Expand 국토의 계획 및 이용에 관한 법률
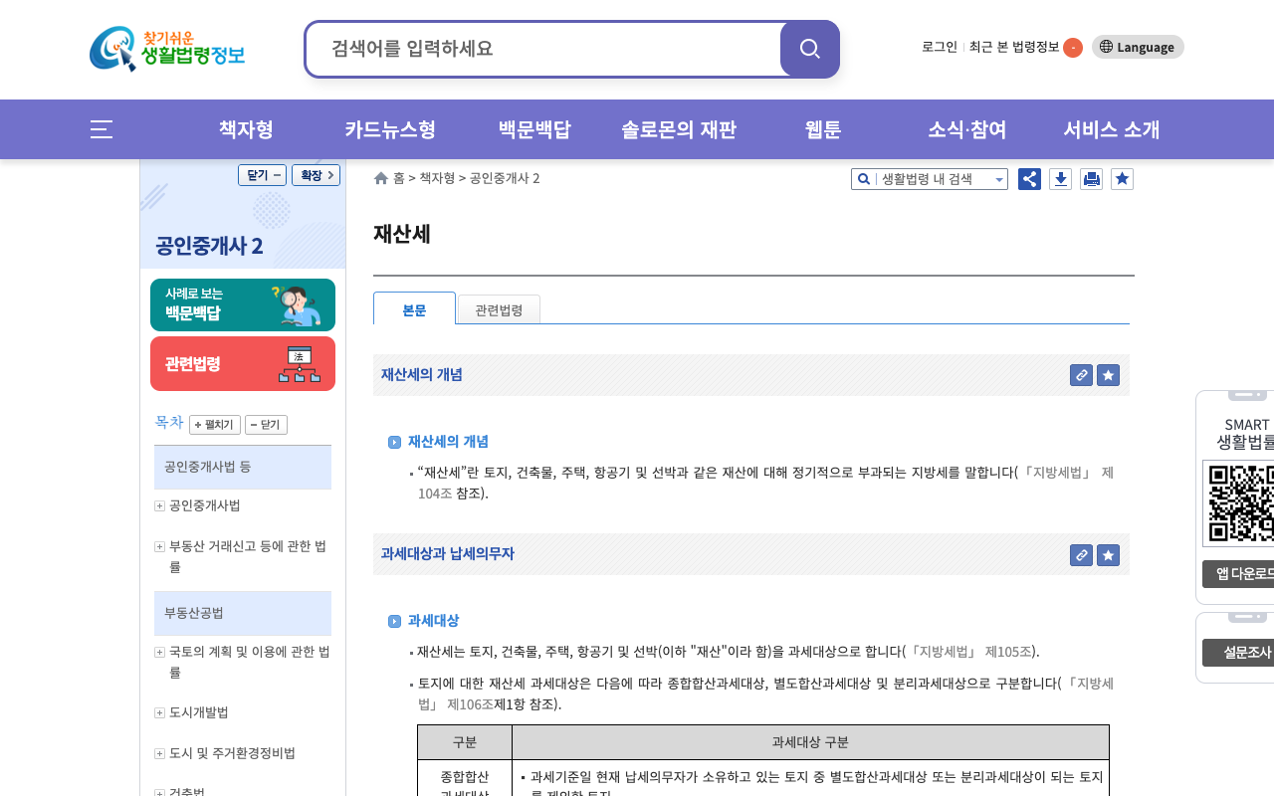 (159, 652)
